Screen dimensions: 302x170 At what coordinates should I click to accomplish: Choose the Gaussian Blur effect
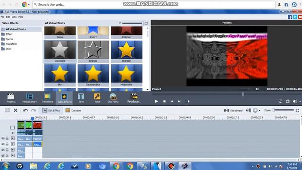pyautogui.click(x=93, y=76)
